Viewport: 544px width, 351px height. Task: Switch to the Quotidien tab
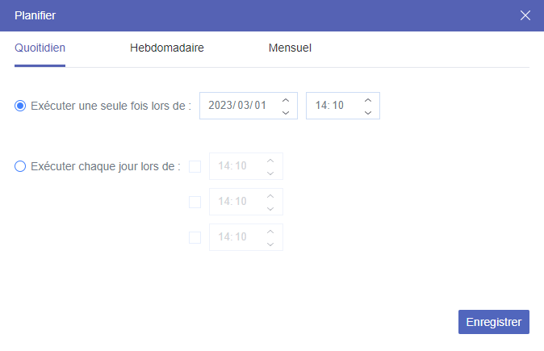(40, 48)
